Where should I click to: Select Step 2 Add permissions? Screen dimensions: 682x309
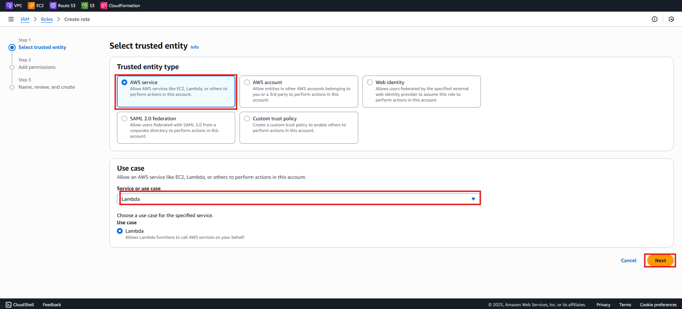pyautogui.click(x=37, y=67)
